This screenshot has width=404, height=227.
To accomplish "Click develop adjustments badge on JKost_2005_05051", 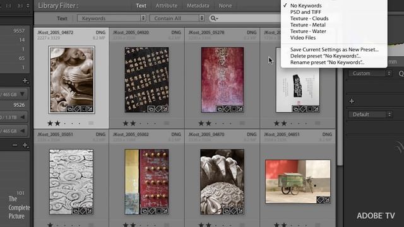I will tap(89, 211).
